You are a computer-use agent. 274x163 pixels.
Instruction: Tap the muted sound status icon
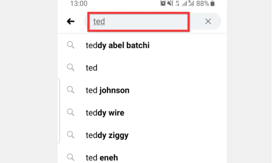click(170, 3)
